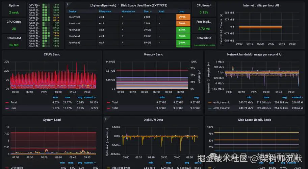Sort CPU% Basic legend by avg
308x169 pixels.
click(80, 97)
